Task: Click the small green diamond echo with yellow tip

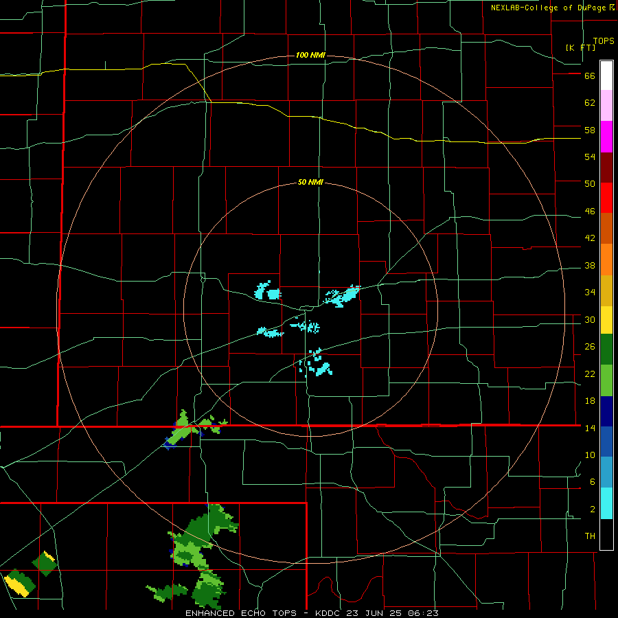Action: 45,563
